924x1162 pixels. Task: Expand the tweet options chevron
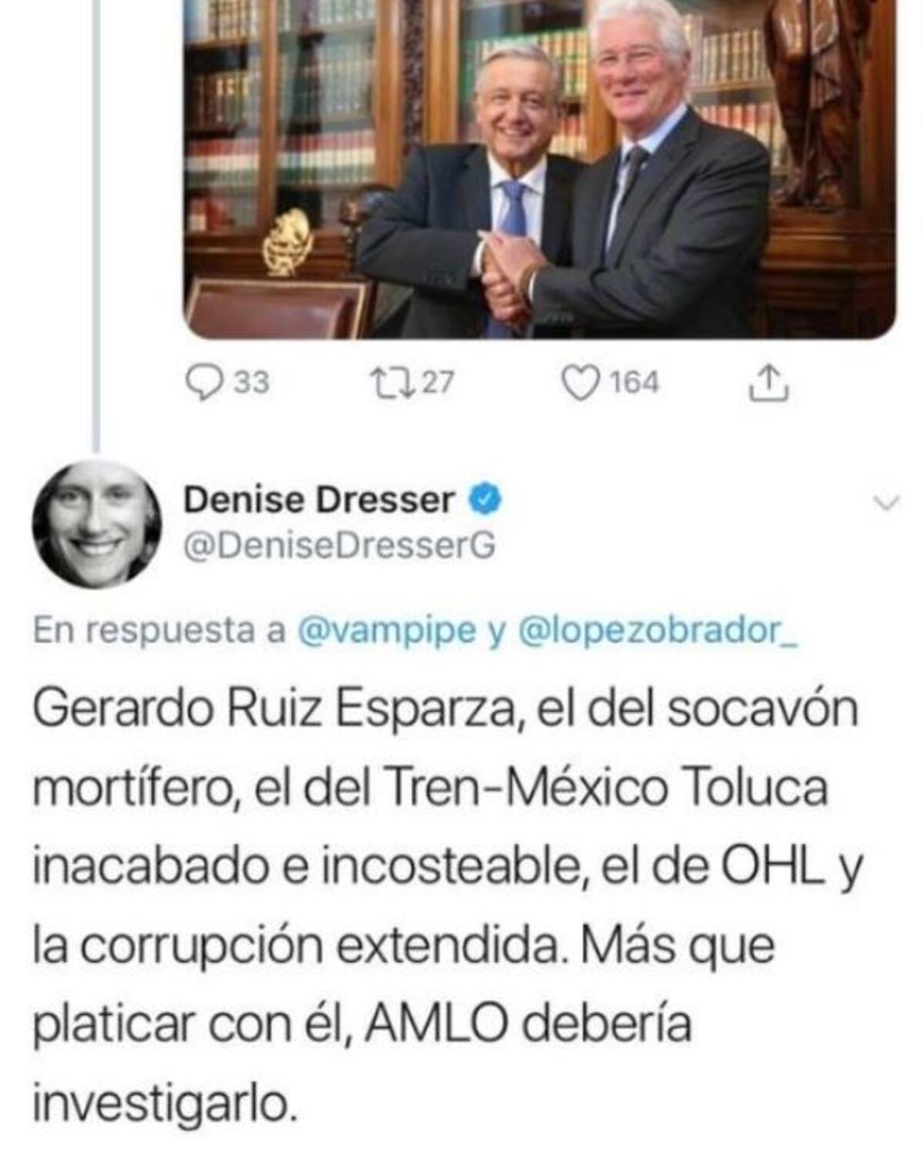coord(887,503)
